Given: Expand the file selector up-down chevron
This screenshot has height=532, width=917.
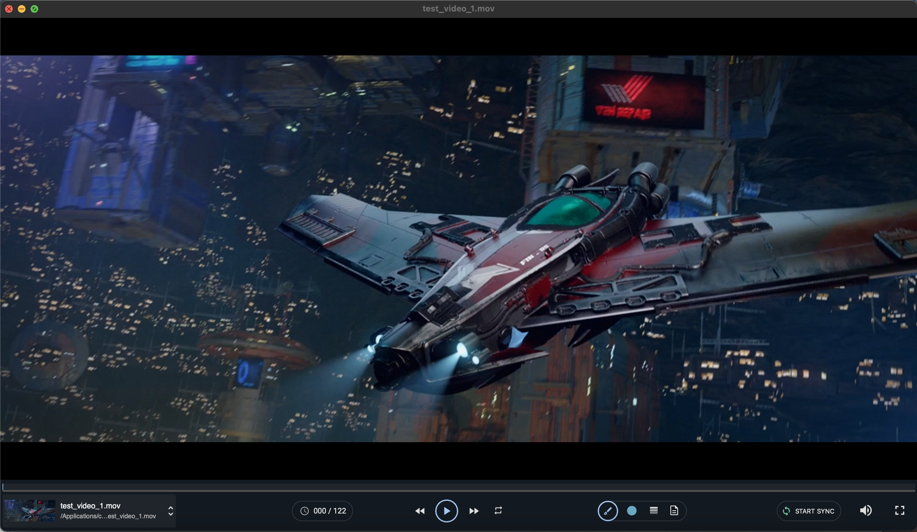Looking at the screenshot, I should [x=171, y=511].
